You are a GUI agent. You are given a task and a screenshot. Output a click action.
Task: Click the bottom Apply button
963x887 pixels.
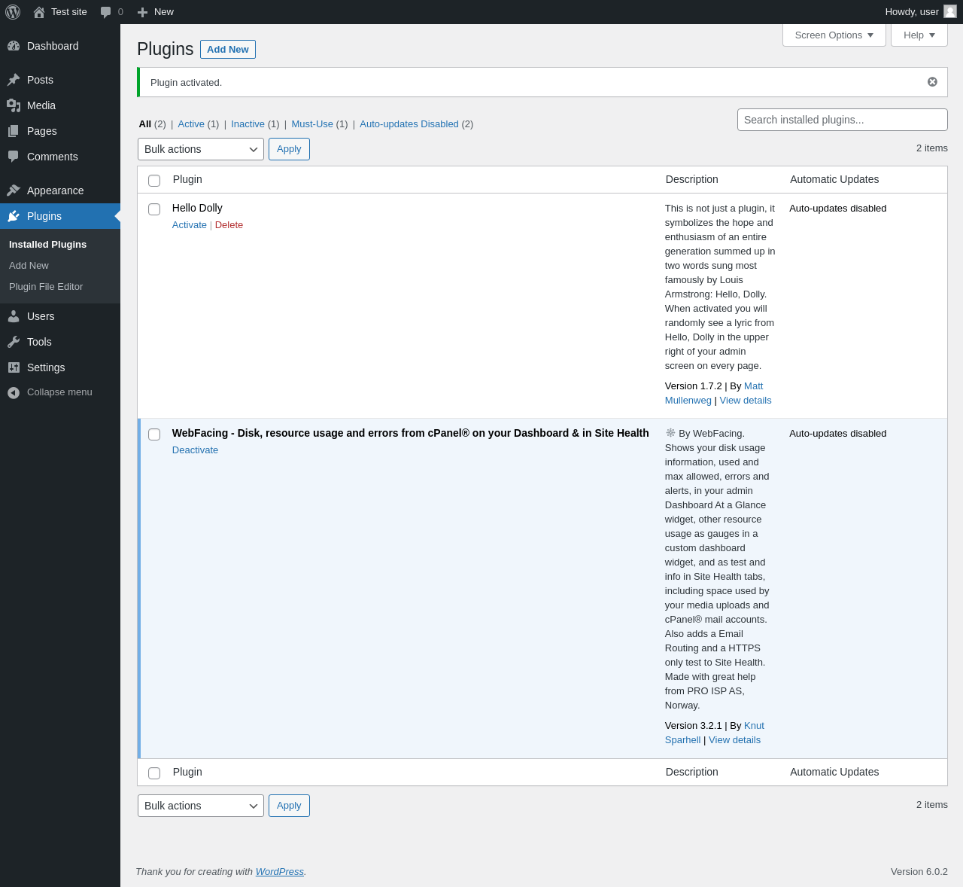[x=289, y=806]
